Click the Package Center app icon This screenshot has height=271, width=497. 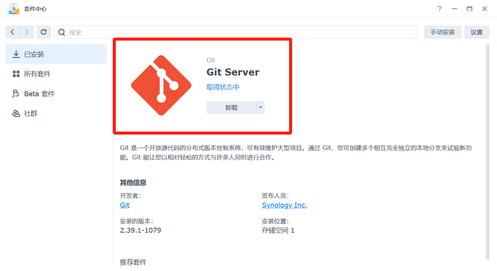click(14, 9)
